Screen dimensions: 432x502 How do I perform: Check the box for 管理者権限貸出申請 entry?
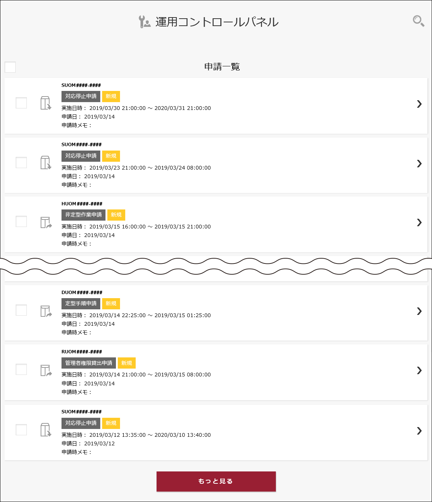coord(21,369)
